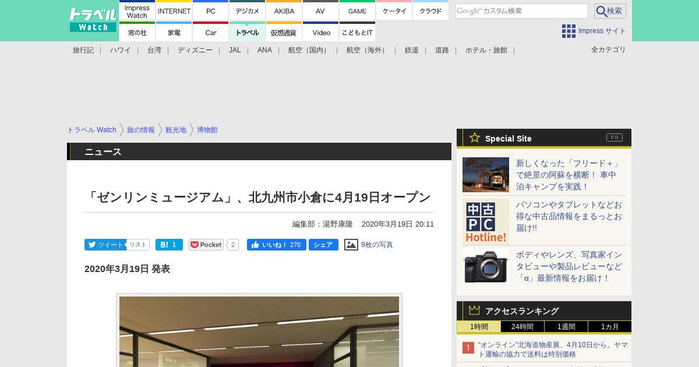Click the 博物館 breadcrumb link
Viewport: 699px width, 367px height.
[x=207, y=130]
